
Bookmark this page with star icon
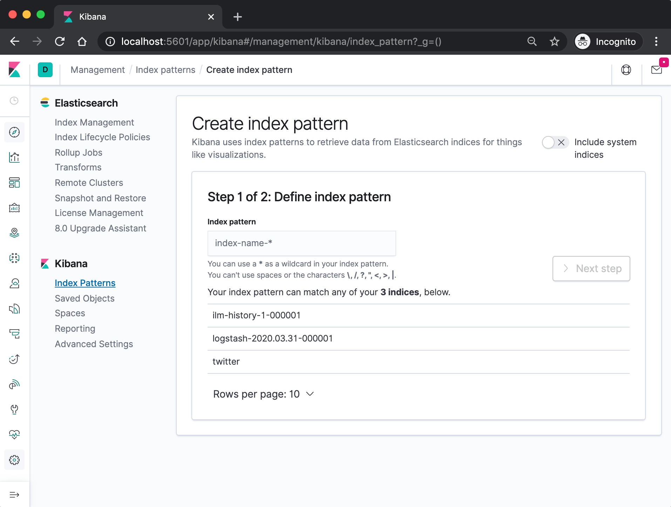click(x=554, y=42)
